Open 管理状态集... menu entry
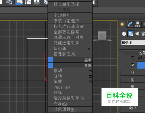This screenshot has height=113, width=145. 70,54
